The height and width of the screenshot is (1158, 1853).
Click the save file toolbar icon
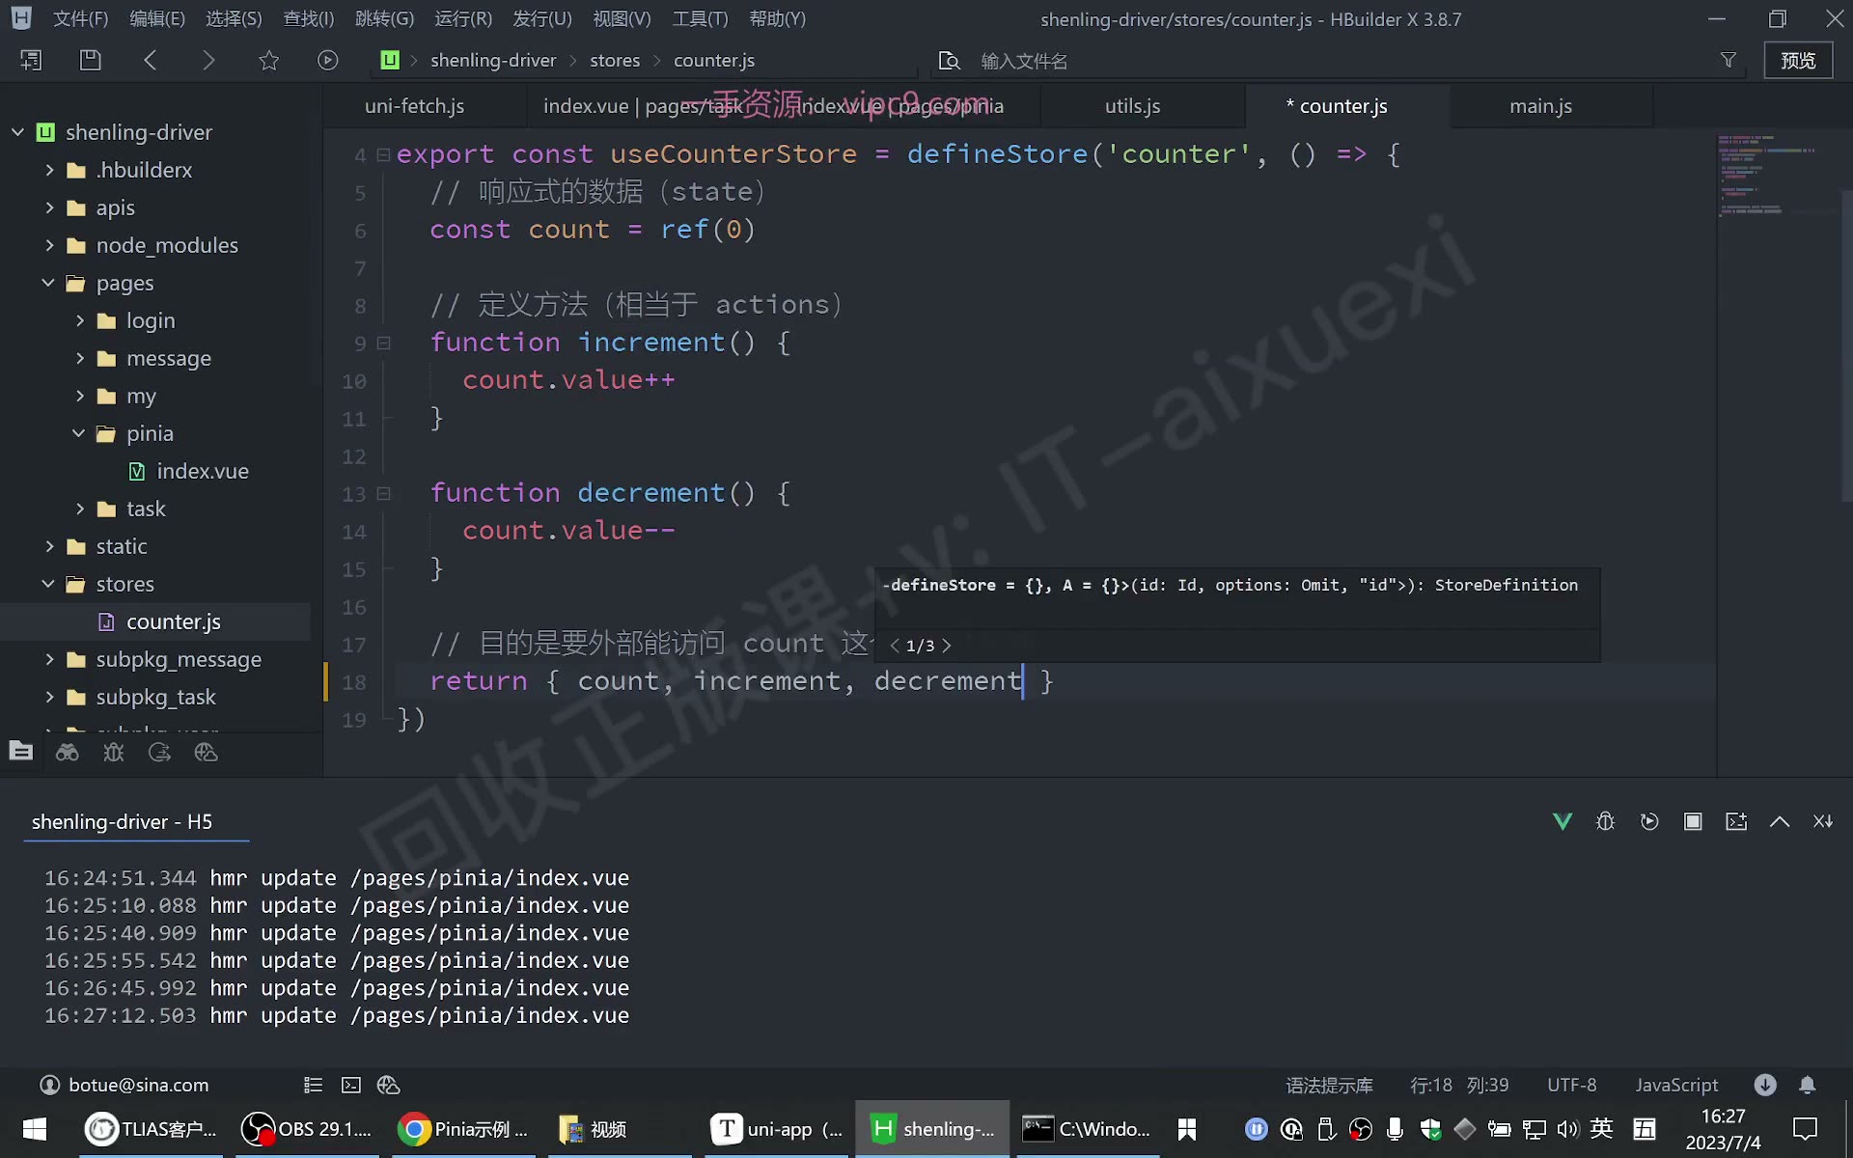coord(90,60)
